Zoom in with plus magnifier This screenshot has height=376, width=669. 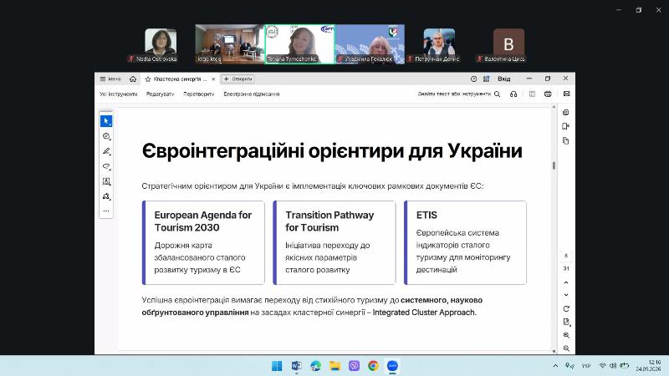[x=566, y=336]
